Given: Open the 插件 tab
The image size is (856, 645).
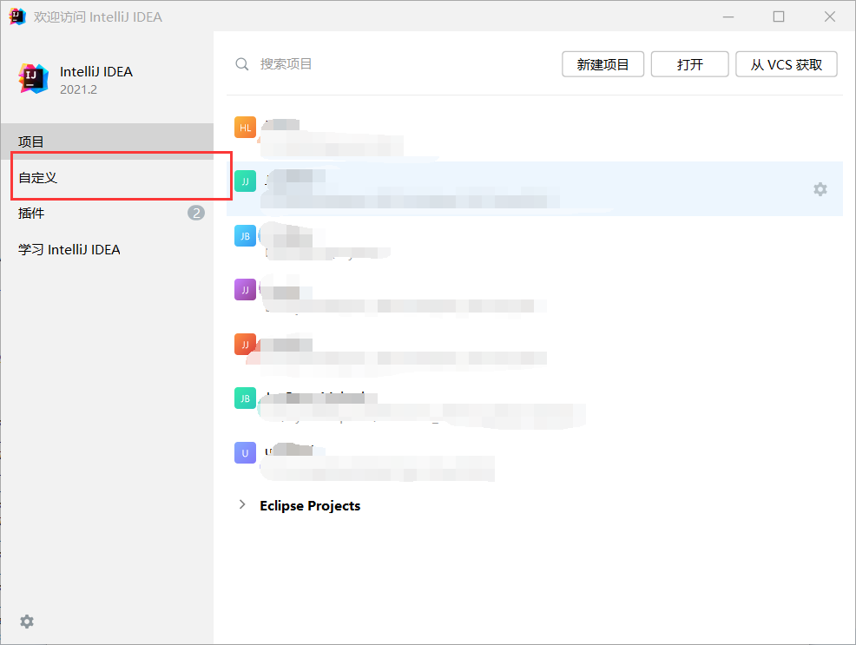Looking at the screenshot, I should [107, 213].
